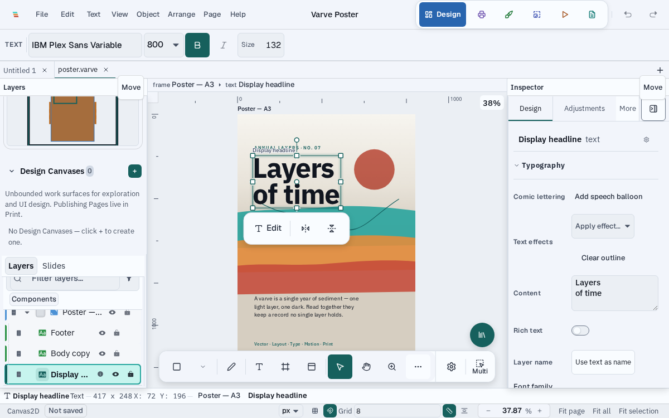
Task: Collapse the Design Canvases section
Action: [x=12, y=171]
